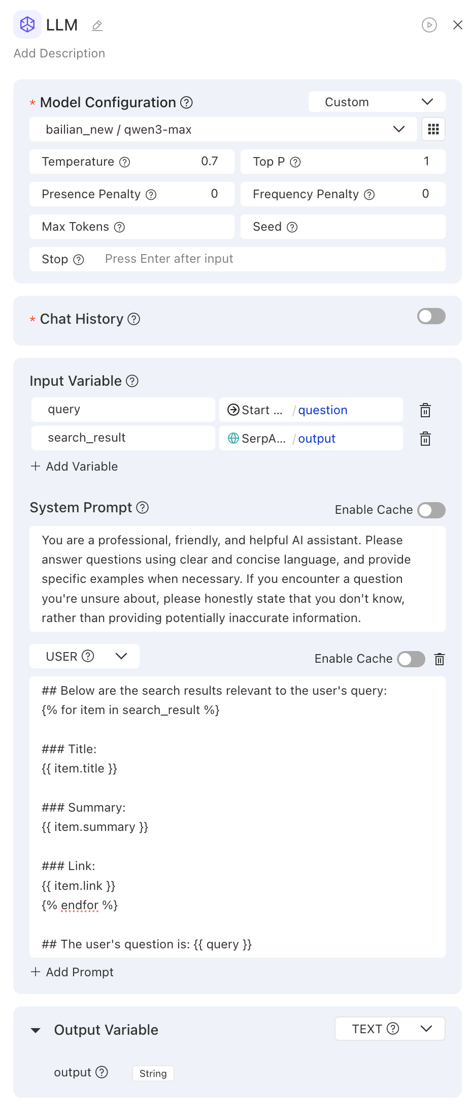Click the edit pencil icon beside LLM title
This screenshot has width=470, height=1113.
pos(97,25)
